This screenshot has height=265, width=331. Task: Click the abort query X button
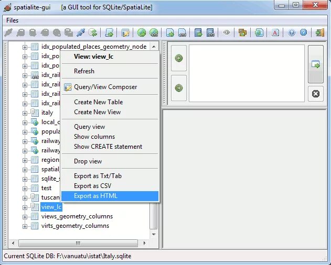tap(316, 94)
